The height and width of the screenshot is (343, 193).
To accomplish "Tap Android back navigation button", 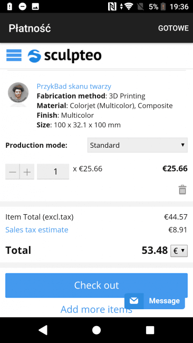I will tap(43, 330).
